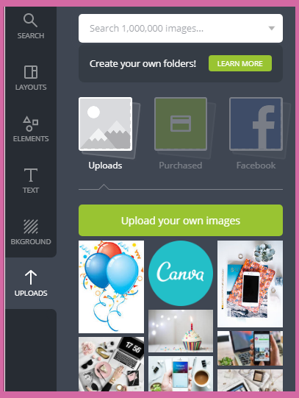
Task: Open the Elements sidebar panel
Action: pos(31,129)
